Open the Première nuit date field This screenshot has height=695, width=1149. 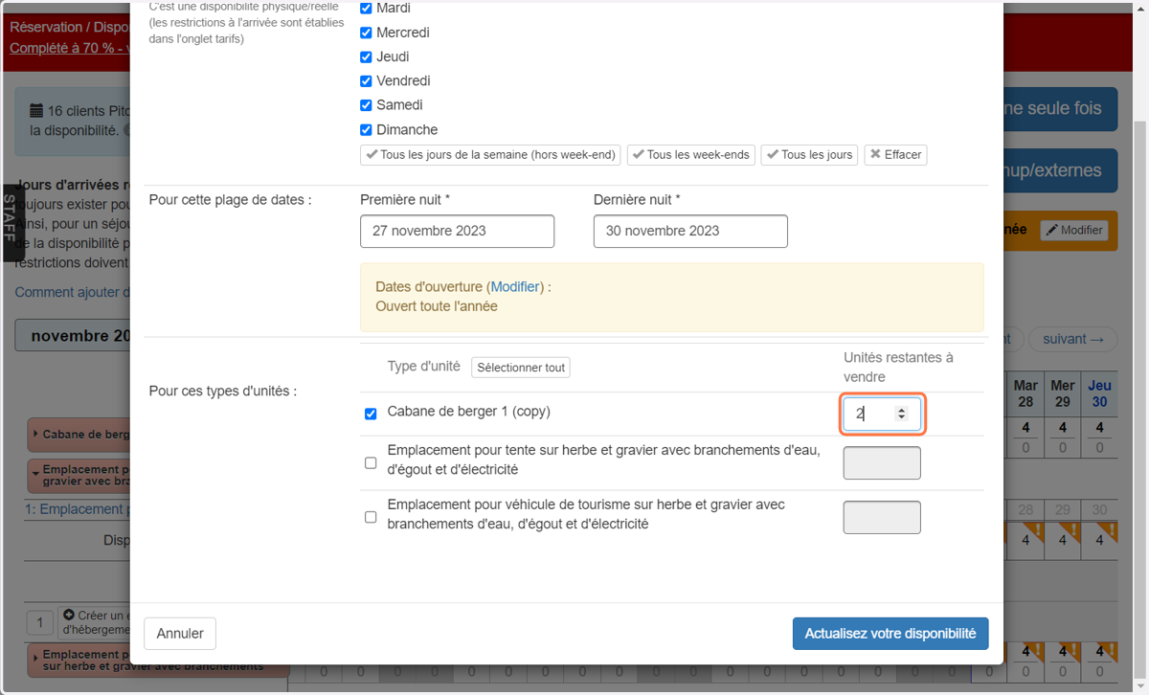click(457, 231)
